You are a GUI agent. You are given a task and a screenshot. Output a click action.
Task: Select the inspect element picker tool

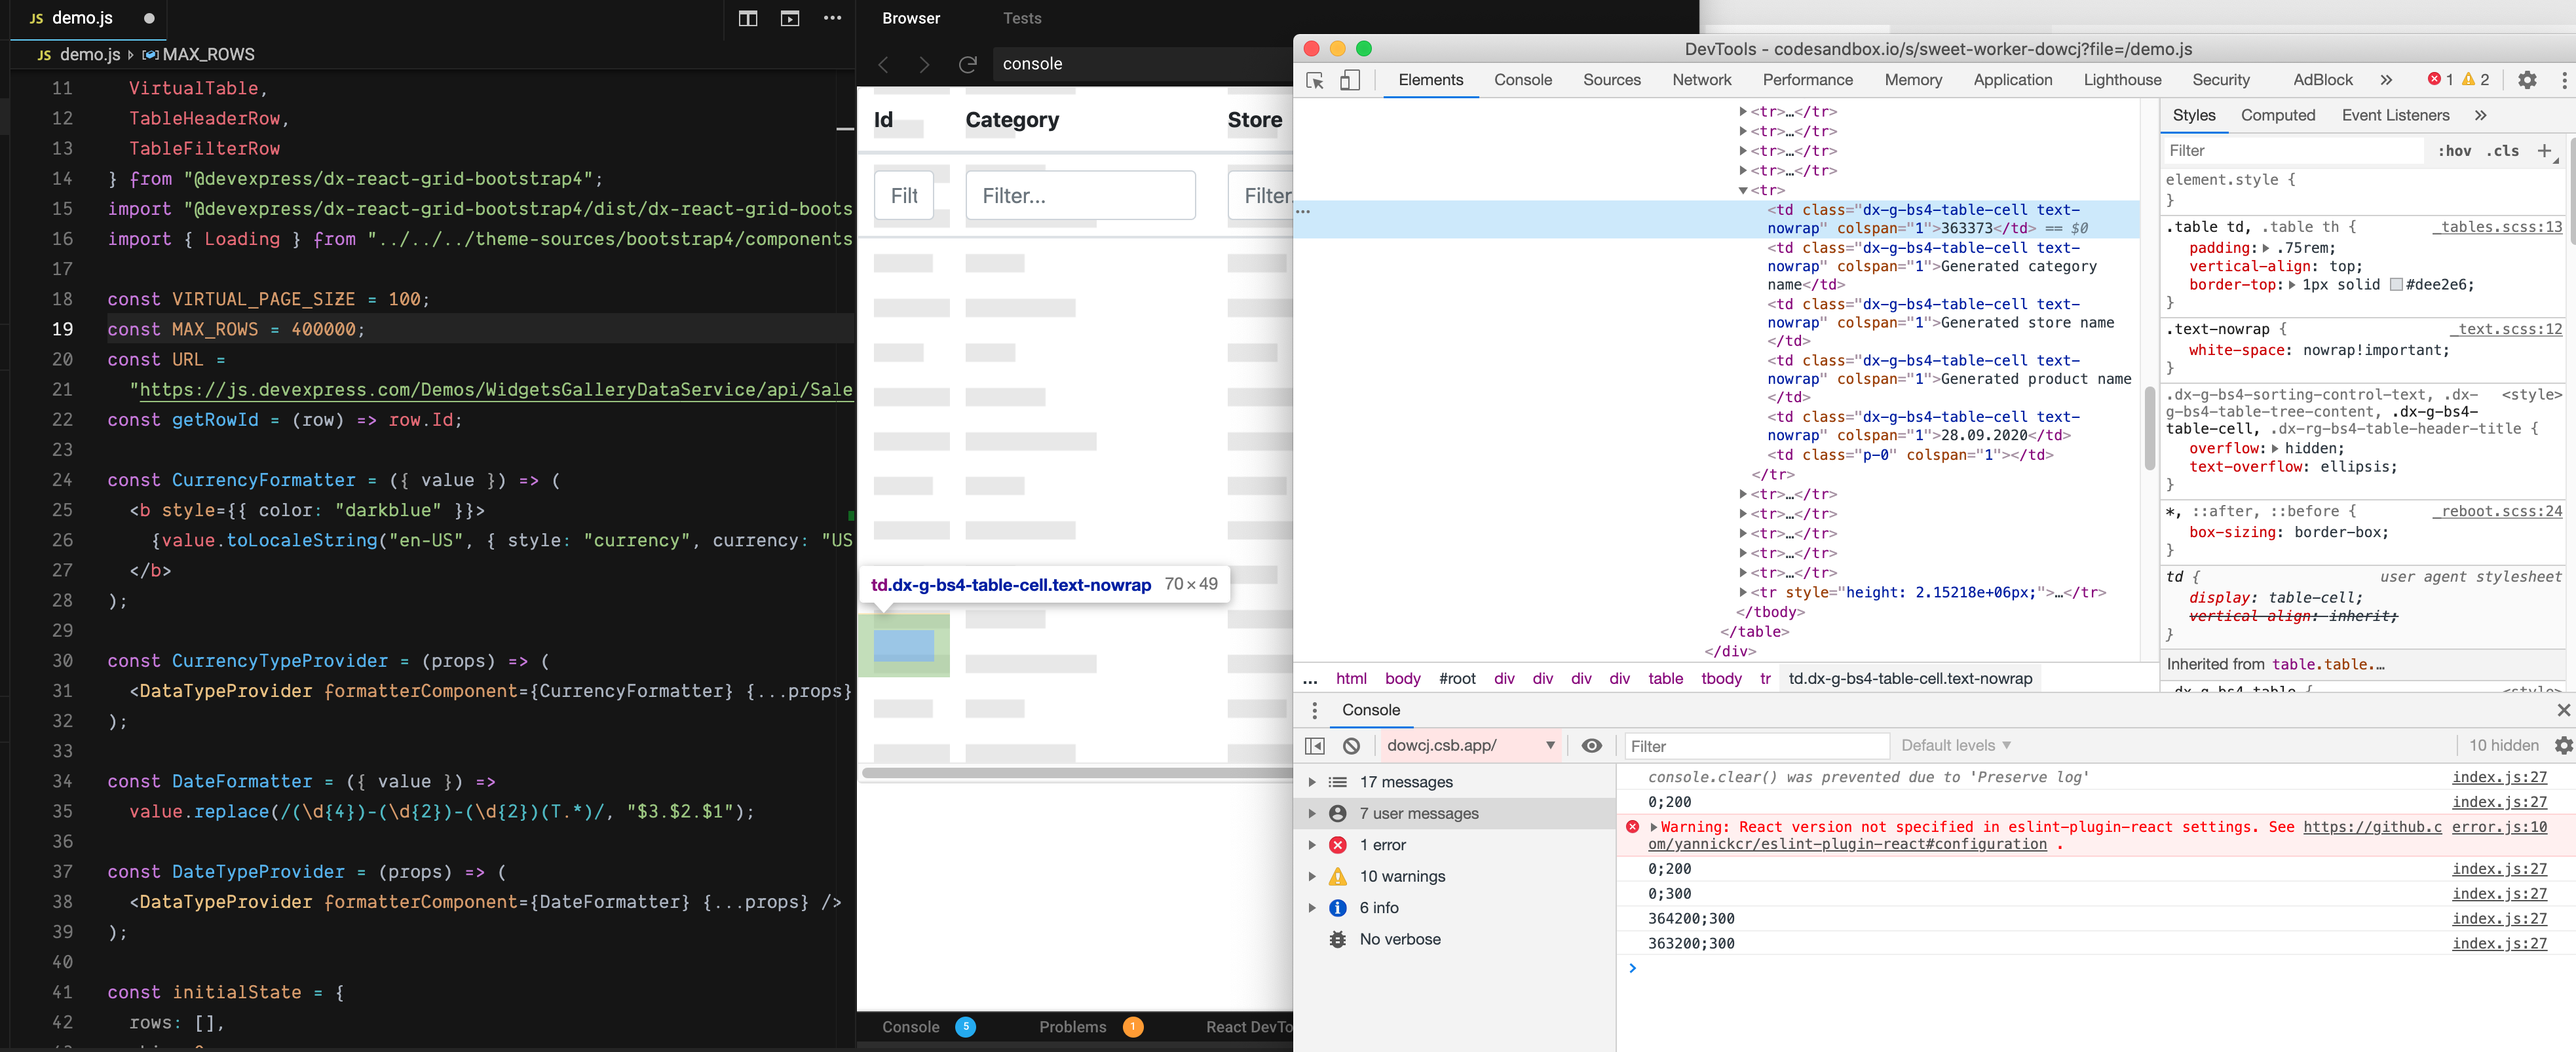[1316, 80]
